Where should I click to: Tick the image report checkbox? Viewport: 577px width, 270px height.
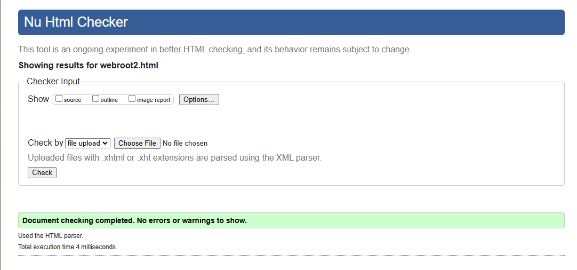point(132,99)
